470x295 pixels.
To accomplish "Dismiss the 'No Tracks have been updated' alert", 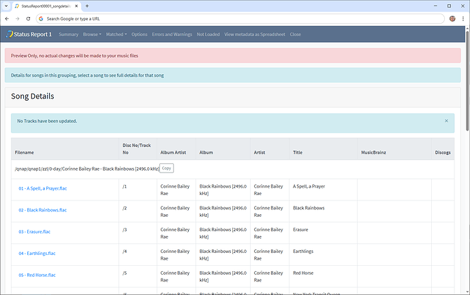I will 446,121.
